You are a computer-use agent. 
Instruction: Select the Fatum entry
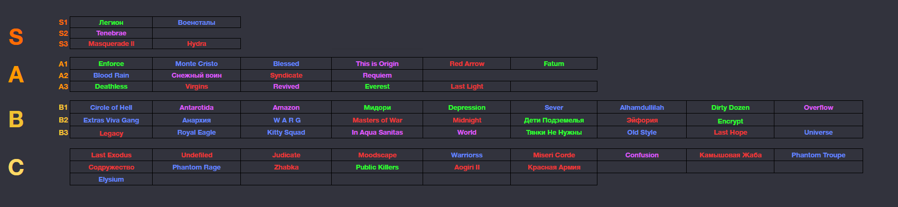tap(554, 63)
